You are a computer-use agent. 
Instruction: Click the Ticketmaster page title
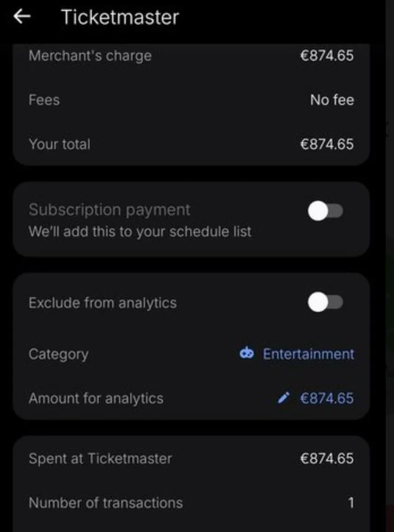pos(120,17)
